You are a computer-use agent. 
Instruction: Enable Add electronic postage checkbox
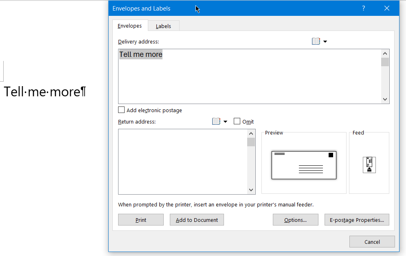coord(121,110)
